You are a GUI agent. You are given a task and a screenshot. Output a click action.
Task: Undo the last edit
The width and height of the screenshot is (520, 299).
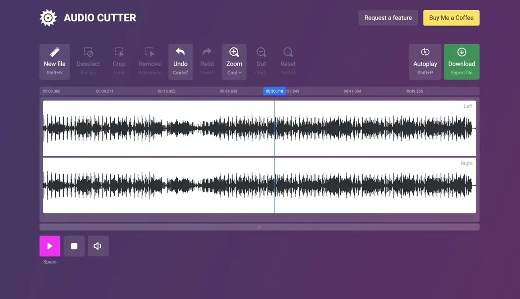pyautogui.click(x=181, y=62)
